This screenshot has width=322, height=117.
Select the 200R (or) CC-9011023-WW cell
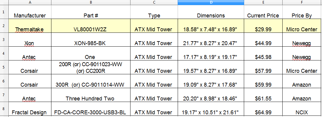91,67
